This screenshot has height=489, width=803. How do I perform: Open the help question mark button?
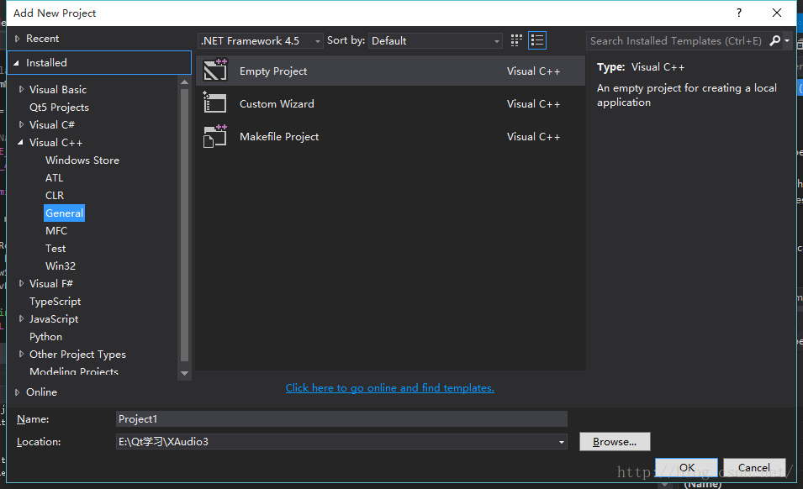pyautogui.click(x=739, y=13)
